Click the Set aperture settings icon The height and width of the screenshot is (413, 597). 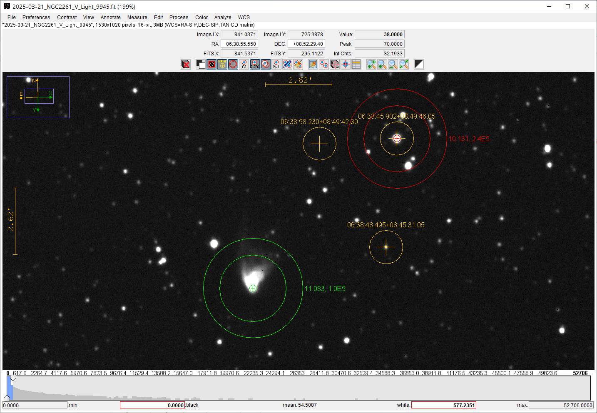point(276,64)
